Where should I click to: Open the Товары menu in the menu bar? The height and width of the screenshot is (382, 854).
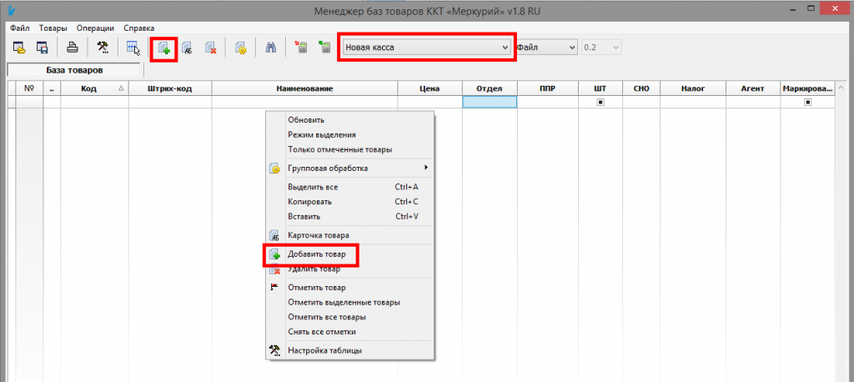(x=53, y=28)
